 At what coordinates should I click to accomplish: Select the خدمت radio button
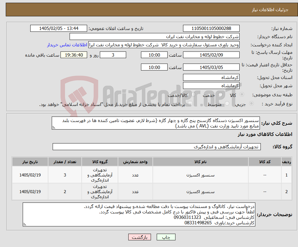[x=221, y=94]
